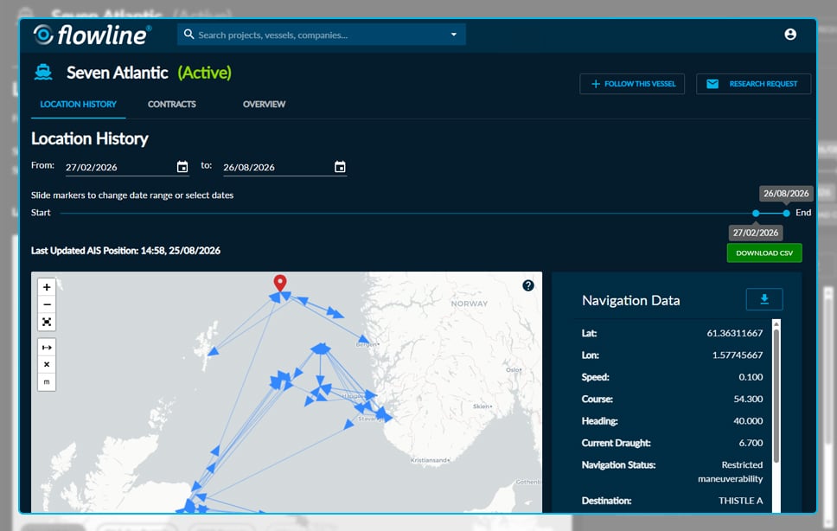Click the vessel ship icon beside Seven Atlantic

point(43,72)
